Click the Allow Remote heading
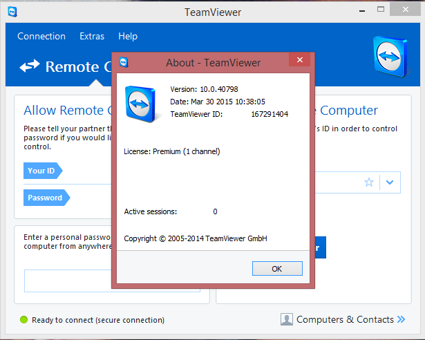The width and height of the screenshot is (425, 340). click(x=68, y=110)
